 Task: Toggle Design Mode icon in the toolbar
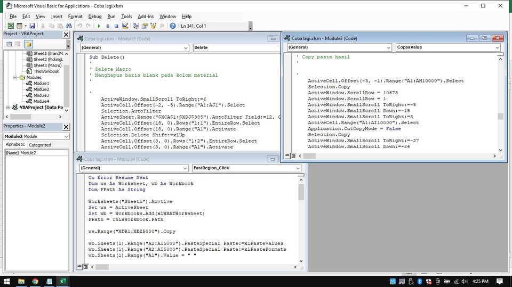tap(125, 26)
